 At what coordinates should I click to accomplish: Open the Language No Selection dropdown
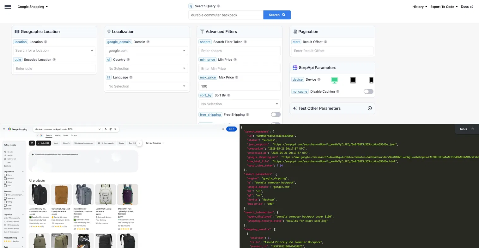147,86
